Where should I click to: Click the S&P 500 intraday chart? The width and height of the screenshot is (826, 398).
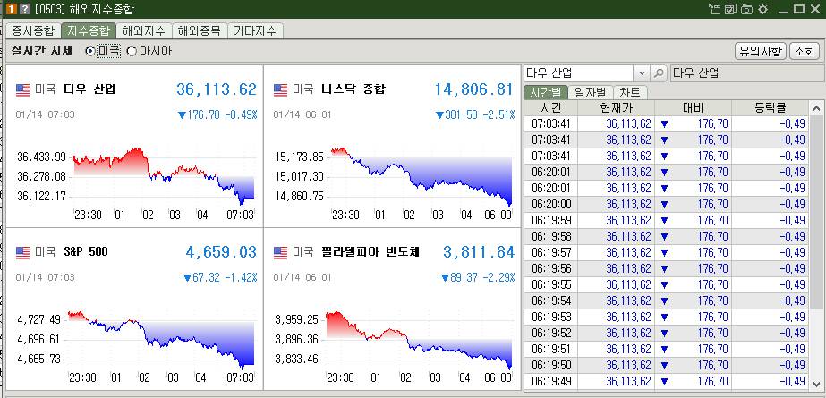click(x=161, y=340)
